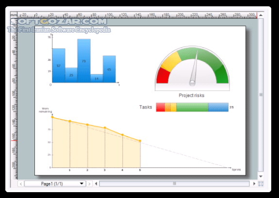Click the dark green gauge segment
Screen dimensions: 279x198
tap(222, 75)
